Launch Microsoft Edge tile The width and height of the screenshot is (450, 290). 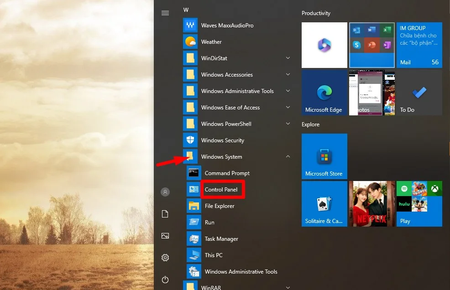tap(324, 92)
